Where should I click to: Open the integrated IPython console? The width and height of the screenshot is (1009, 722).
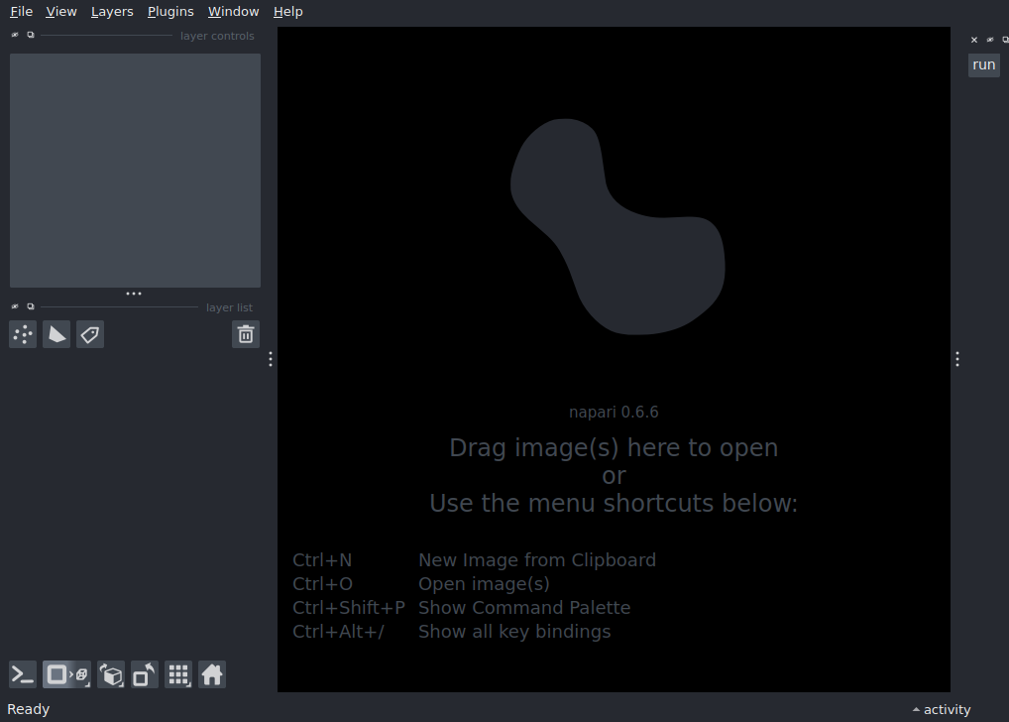(22, 674)
